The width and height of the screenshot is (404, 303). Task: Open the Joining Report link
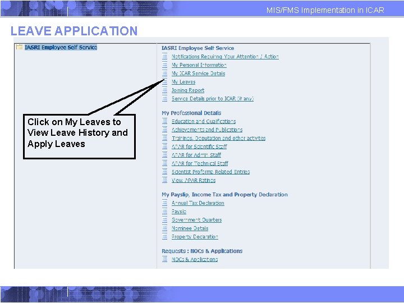tap(188, 90)
